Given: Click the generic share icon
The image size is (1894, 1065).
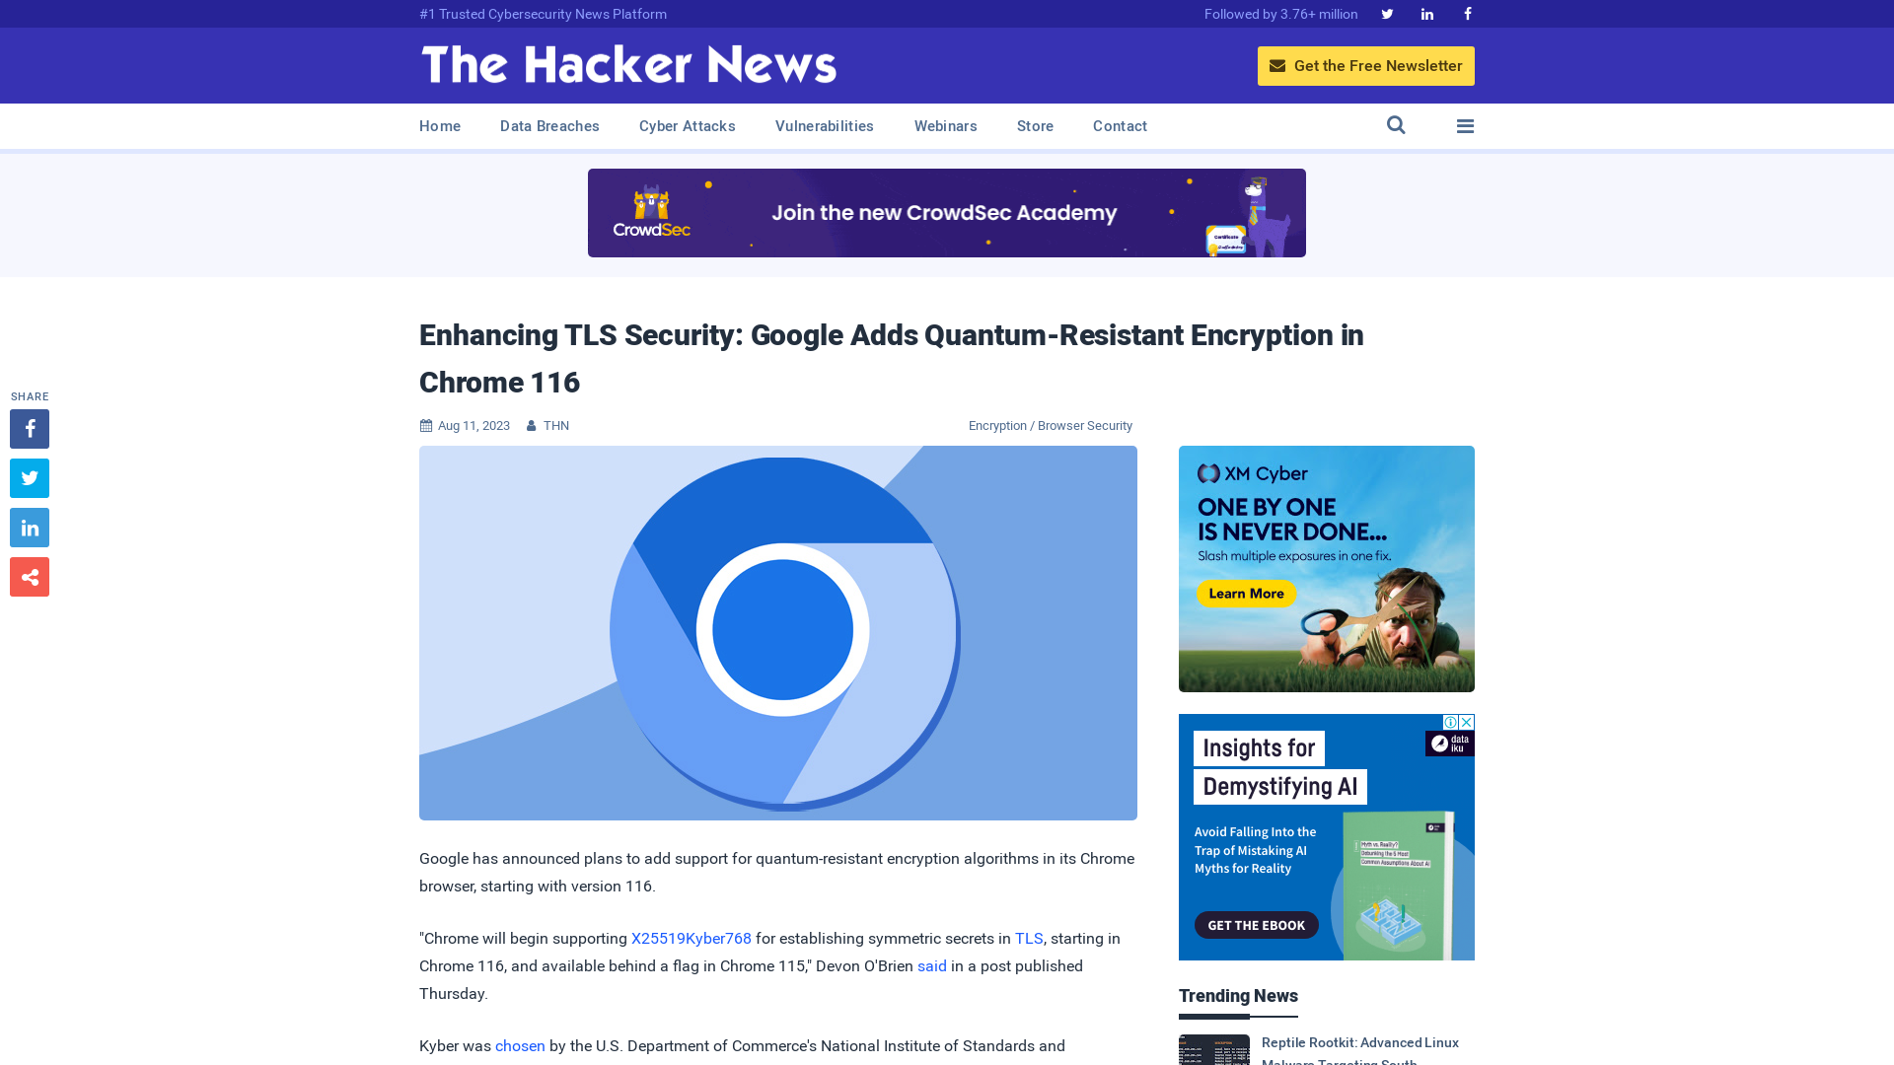Looking at the screenshot, I should click(29, 576).
